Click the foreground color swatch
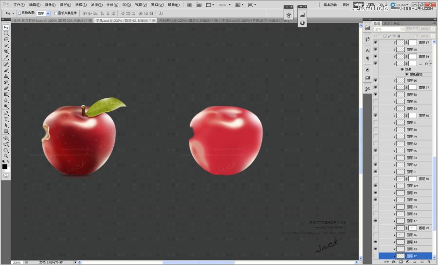 point(5,166)
